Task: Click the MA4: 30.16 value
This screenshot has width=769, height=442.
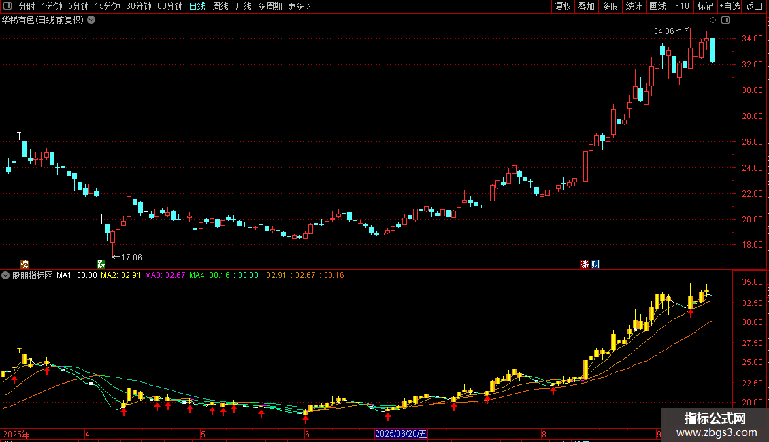Action: coord(210,275)
